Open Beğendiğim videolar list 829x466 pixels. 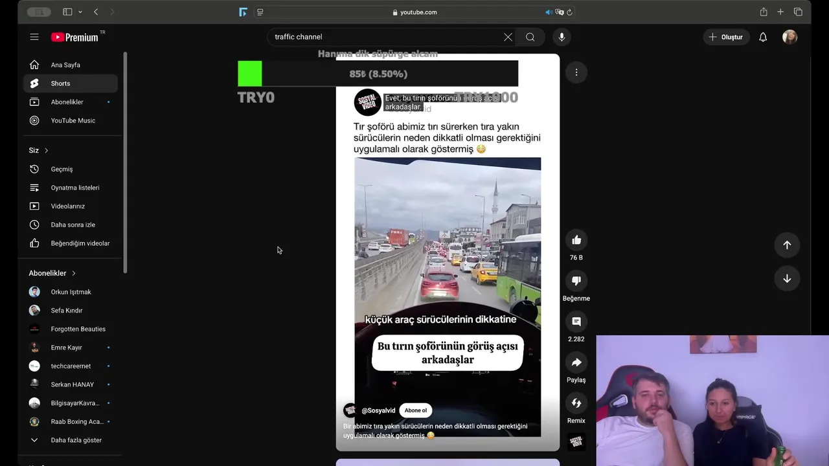point(71,243)
